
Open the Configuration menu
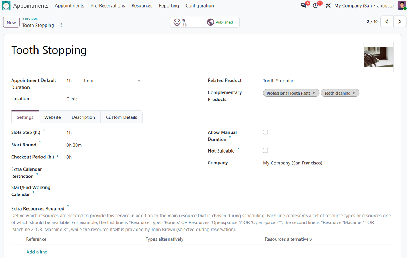pyautogui.click(x=200, y=6)
